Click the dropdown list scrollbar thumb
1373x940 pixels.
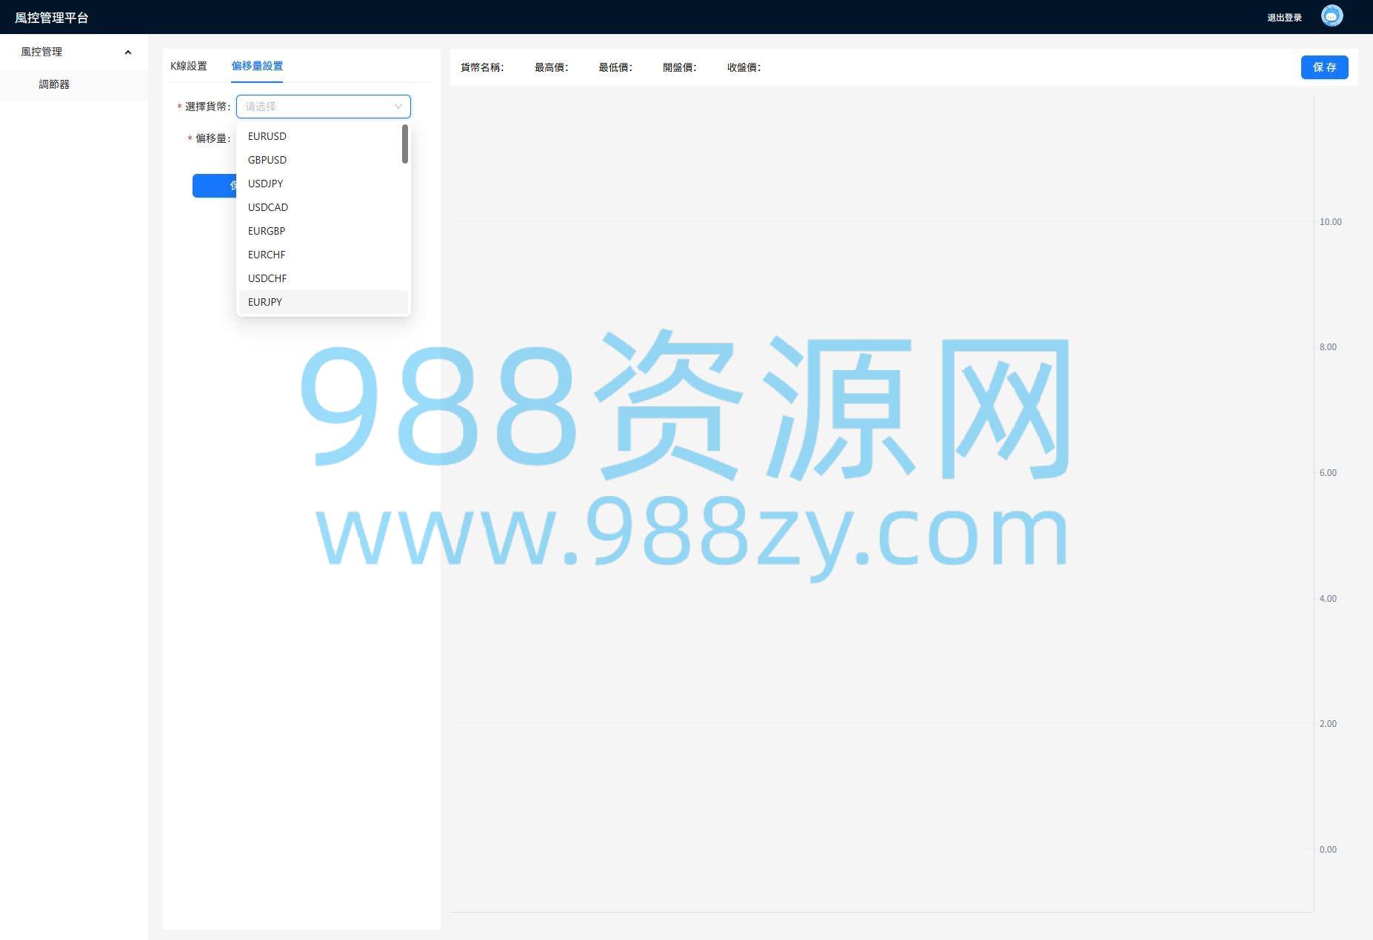(405, 144)
